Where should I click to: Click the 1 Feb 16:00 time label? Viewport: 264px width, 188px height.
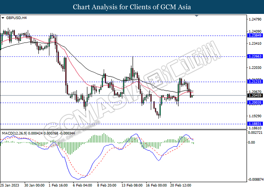(58, 185)
